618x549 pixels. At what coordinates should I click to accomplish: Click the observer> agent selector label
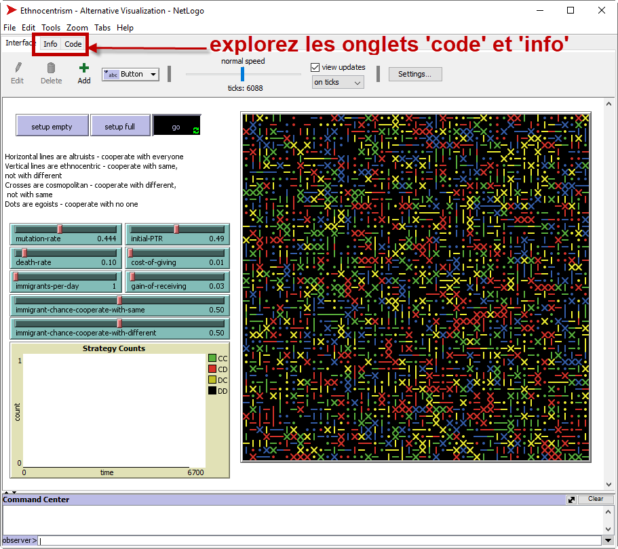(20, 540)
